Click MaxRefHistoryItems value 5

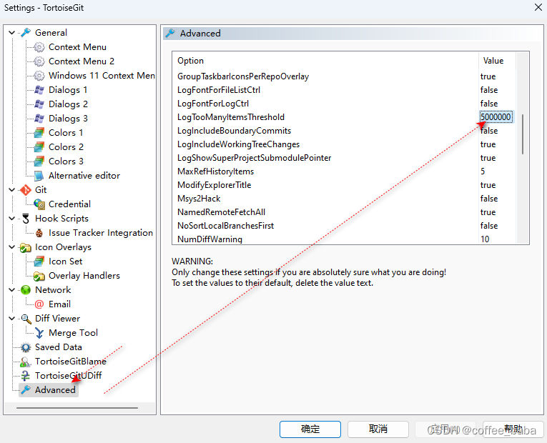click(483, 171)
